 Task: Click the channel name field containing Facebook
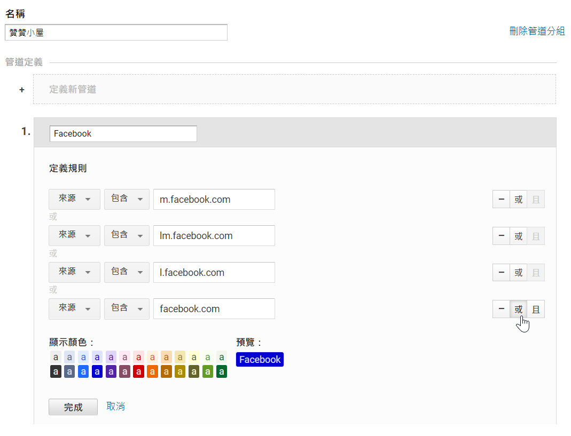pos(123,133)
